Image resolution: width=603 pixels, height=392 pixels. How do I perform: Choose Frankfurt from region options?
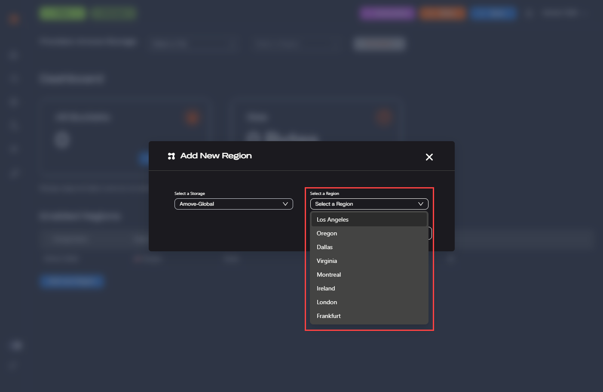pyautogui.click(x=329, y=316)
